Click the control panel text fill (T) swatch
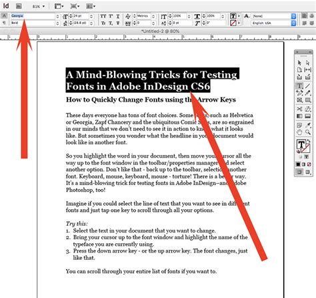Viewport: 316px width, 298px height. [233, 16]
